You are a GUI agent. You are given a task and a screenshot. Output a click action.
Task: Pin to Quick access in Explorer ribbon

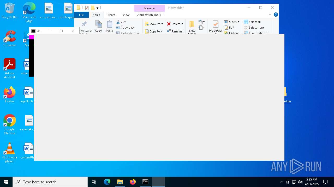84,27
